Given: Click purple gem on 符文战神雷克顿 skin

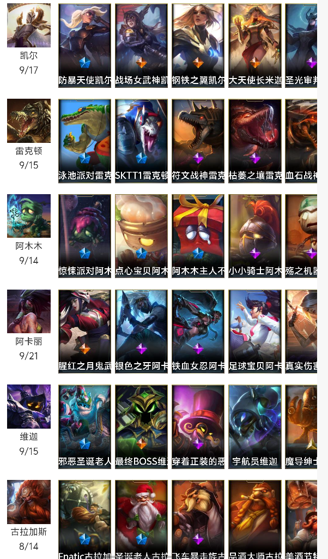Looking at the screenshot, I should (198, 158).
